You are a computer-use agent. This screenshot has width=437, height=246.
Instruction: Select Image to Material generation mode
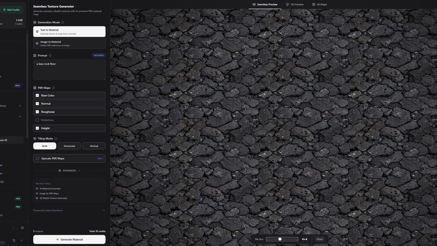[x=69, y=43]
